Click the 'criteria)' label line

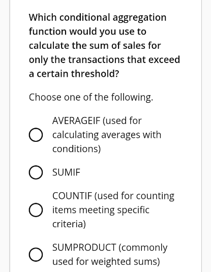click(69, 224)
